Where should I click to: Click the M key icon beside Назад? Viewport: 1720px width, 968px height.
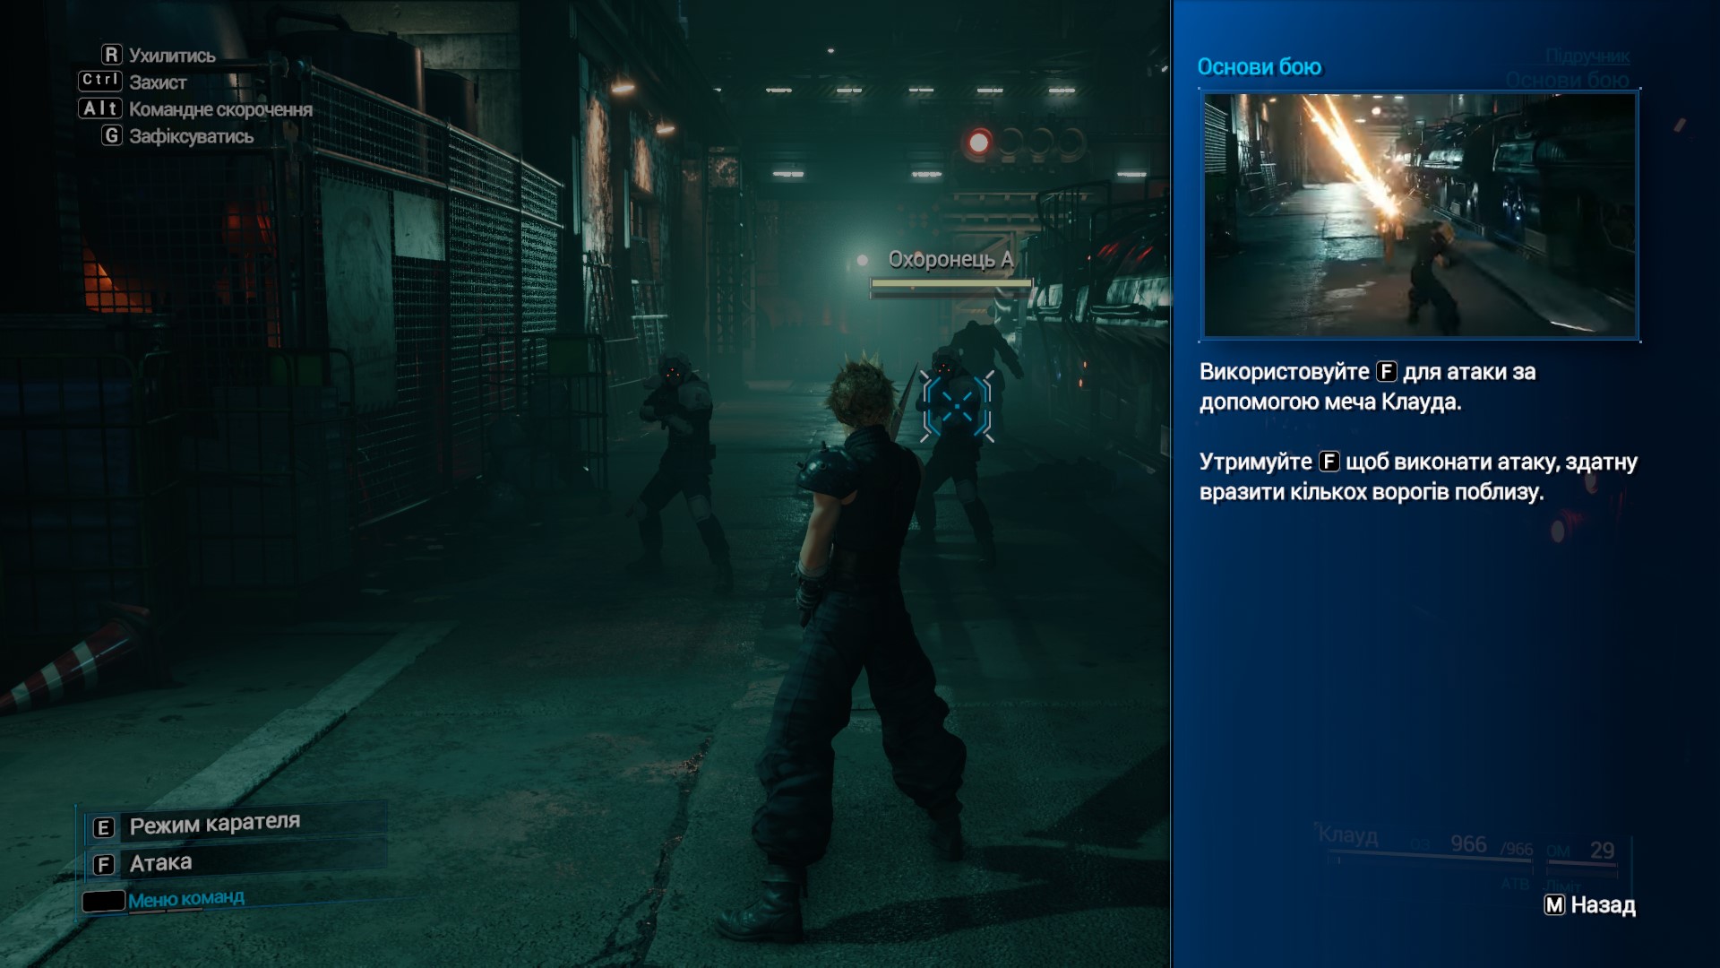(x=1554, y=905)
